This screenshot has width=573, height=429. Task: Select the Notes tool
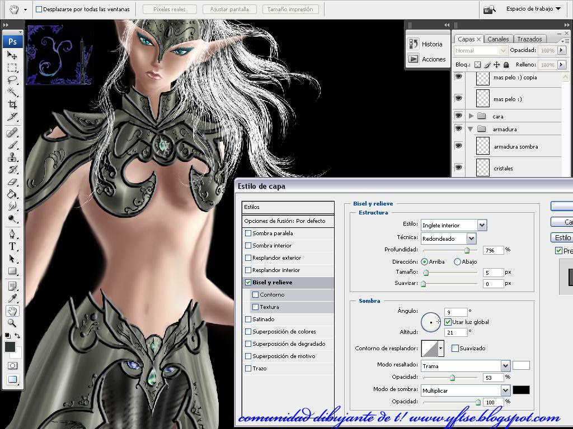click(12, 286)
